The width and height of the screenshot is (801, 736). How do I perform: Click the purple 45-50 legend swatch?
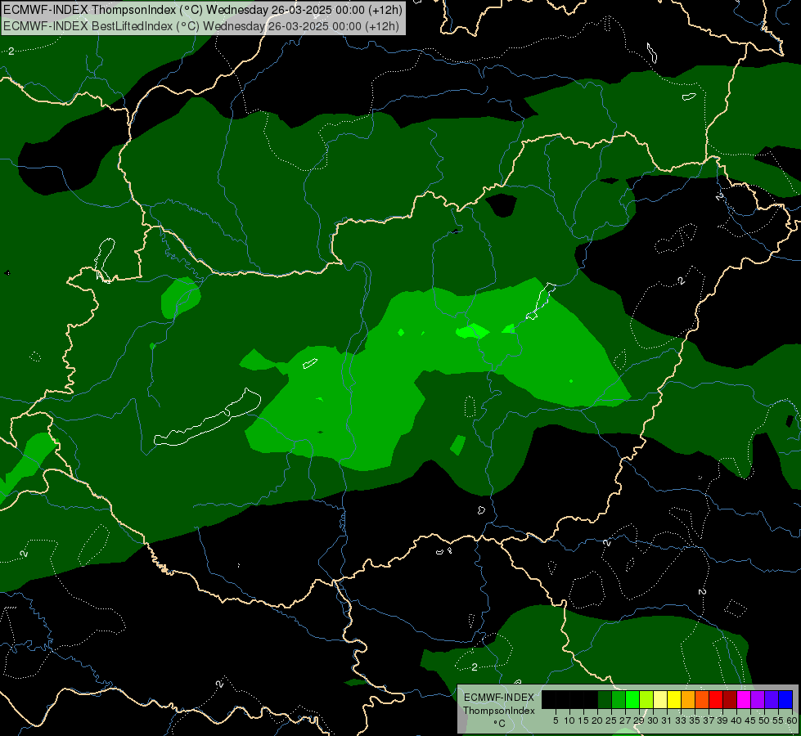[x=758, y=699]
